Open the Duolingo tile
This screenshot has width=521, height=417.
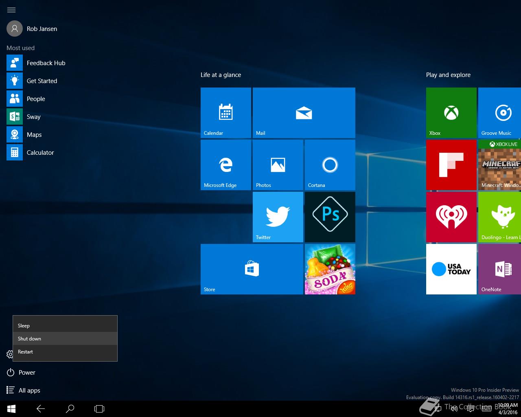pos(500,217)
